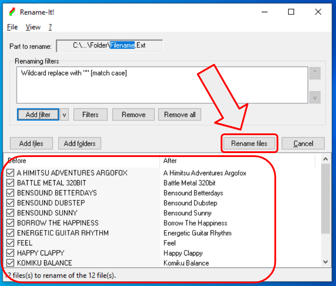Open the ? help menu
The image size is (336, 286).
50,27
